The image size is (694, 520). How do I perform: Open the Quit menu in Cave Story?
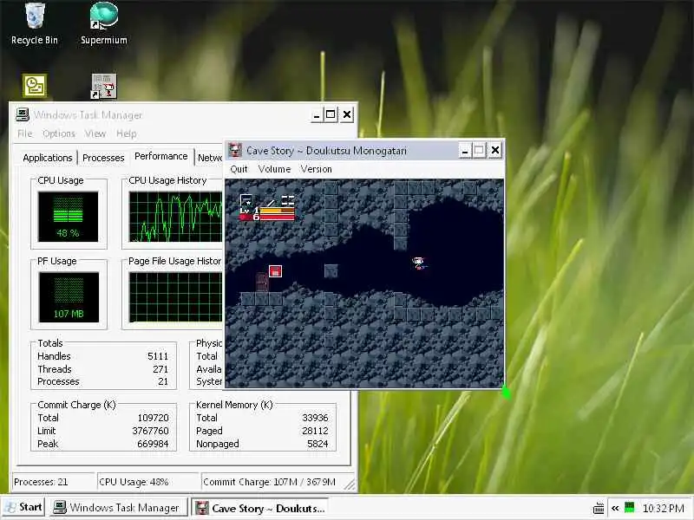tap(239, 169)
